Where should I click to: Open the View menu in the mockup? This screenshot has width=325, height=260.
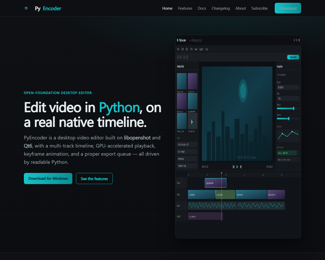[x=196, y=49]
